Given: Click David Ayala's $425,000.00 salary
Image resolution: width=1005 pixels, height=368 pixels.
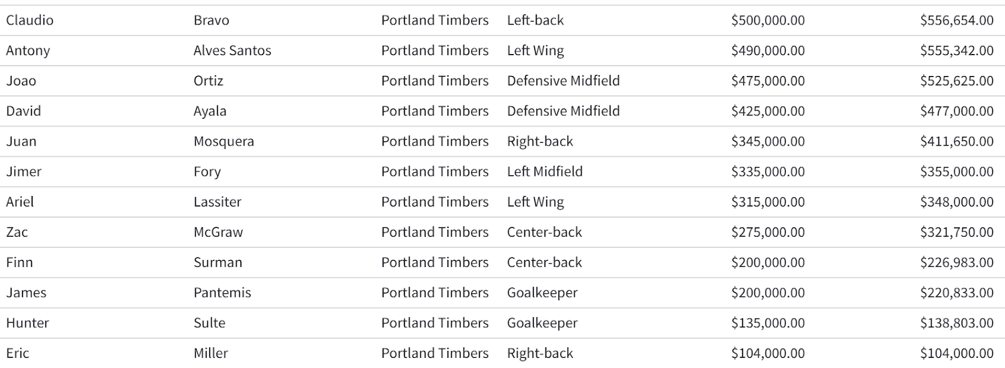Looking at the screenshot, I should 768,111.
